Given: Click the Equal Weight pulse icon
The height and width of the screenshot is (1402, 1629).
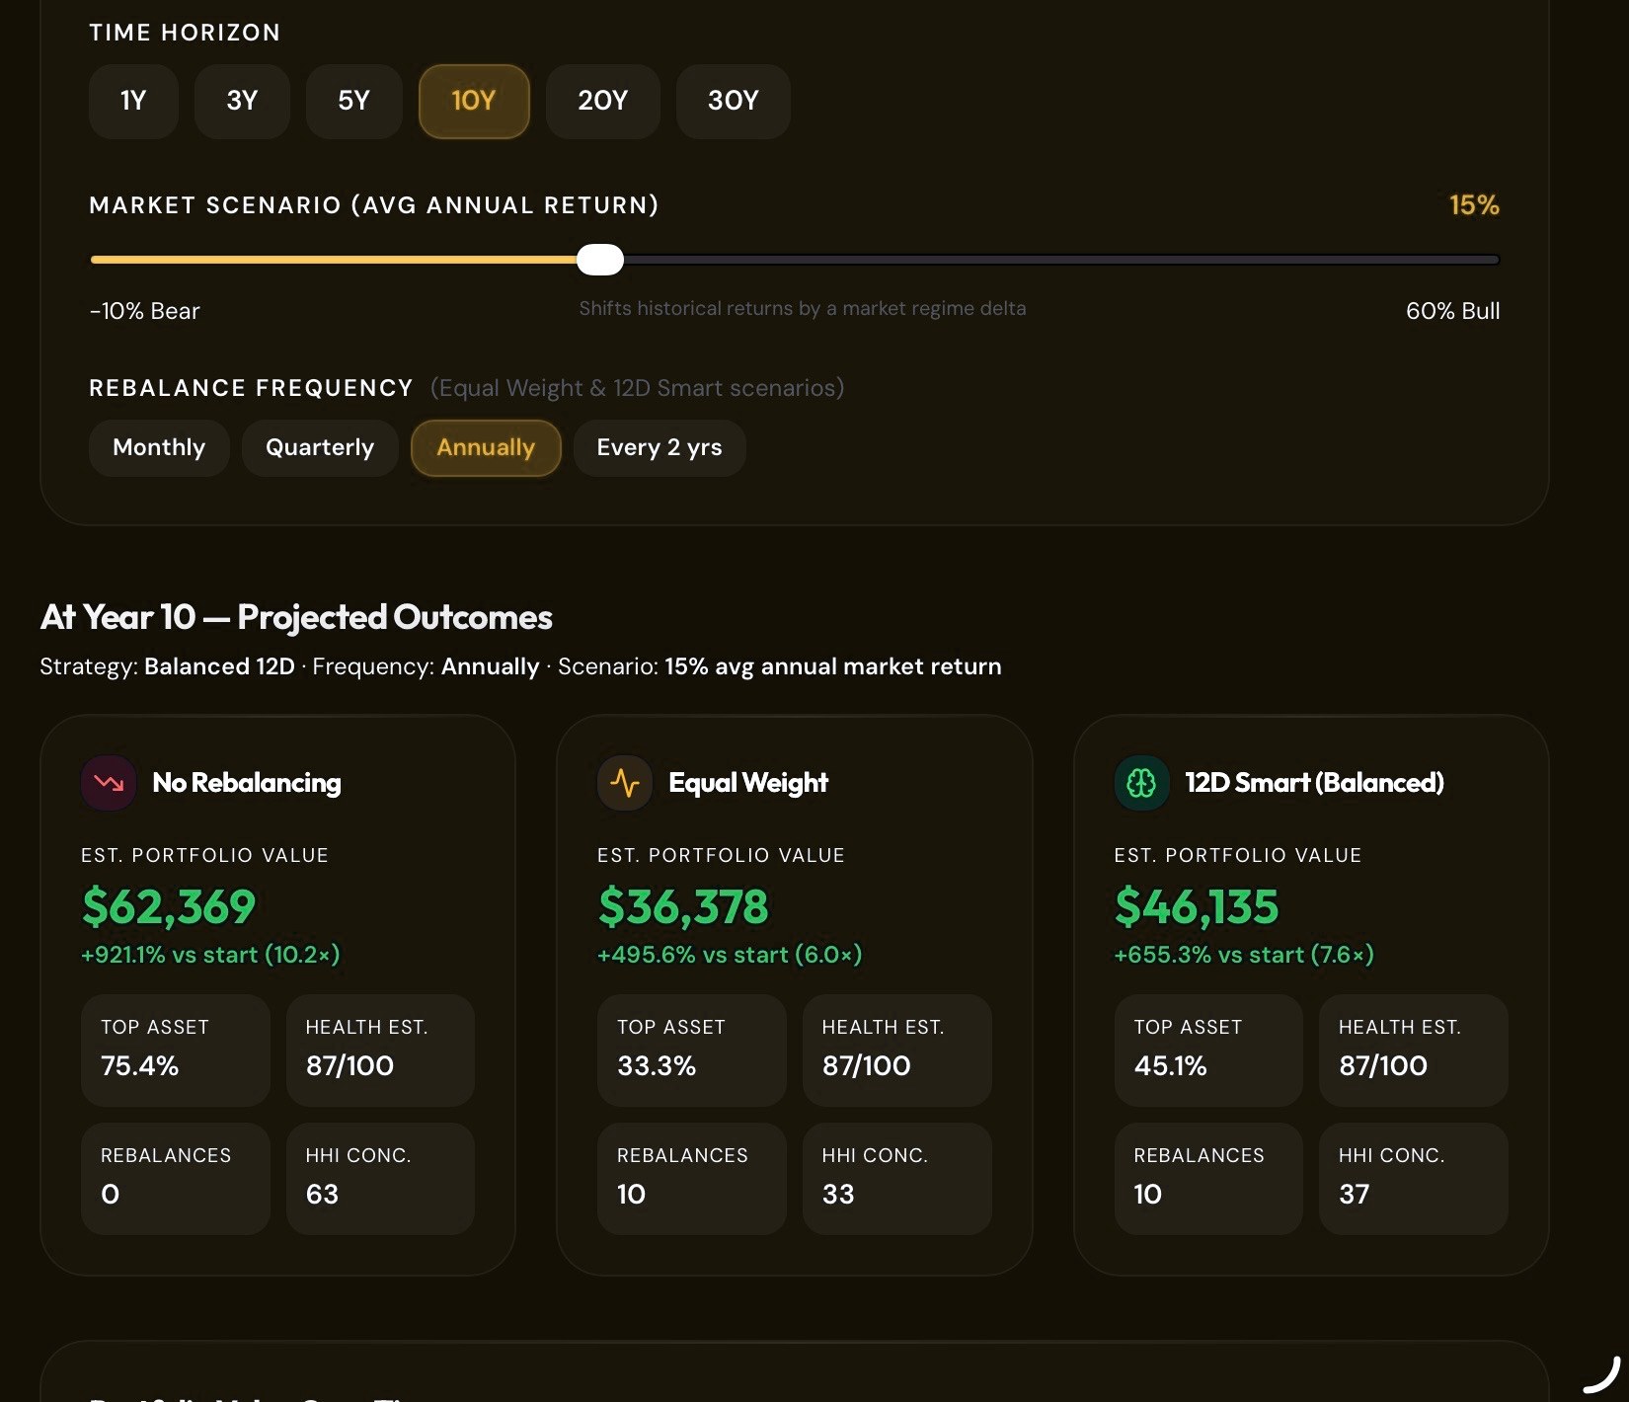Looking at the screenshot, I should point(625,783).
